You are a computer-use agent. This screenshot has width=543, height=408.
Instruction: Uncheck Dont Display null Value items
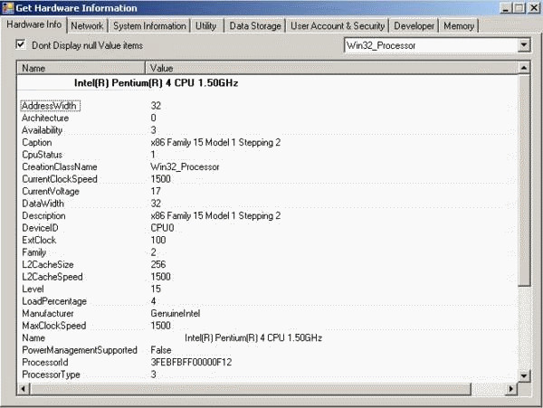21,44
